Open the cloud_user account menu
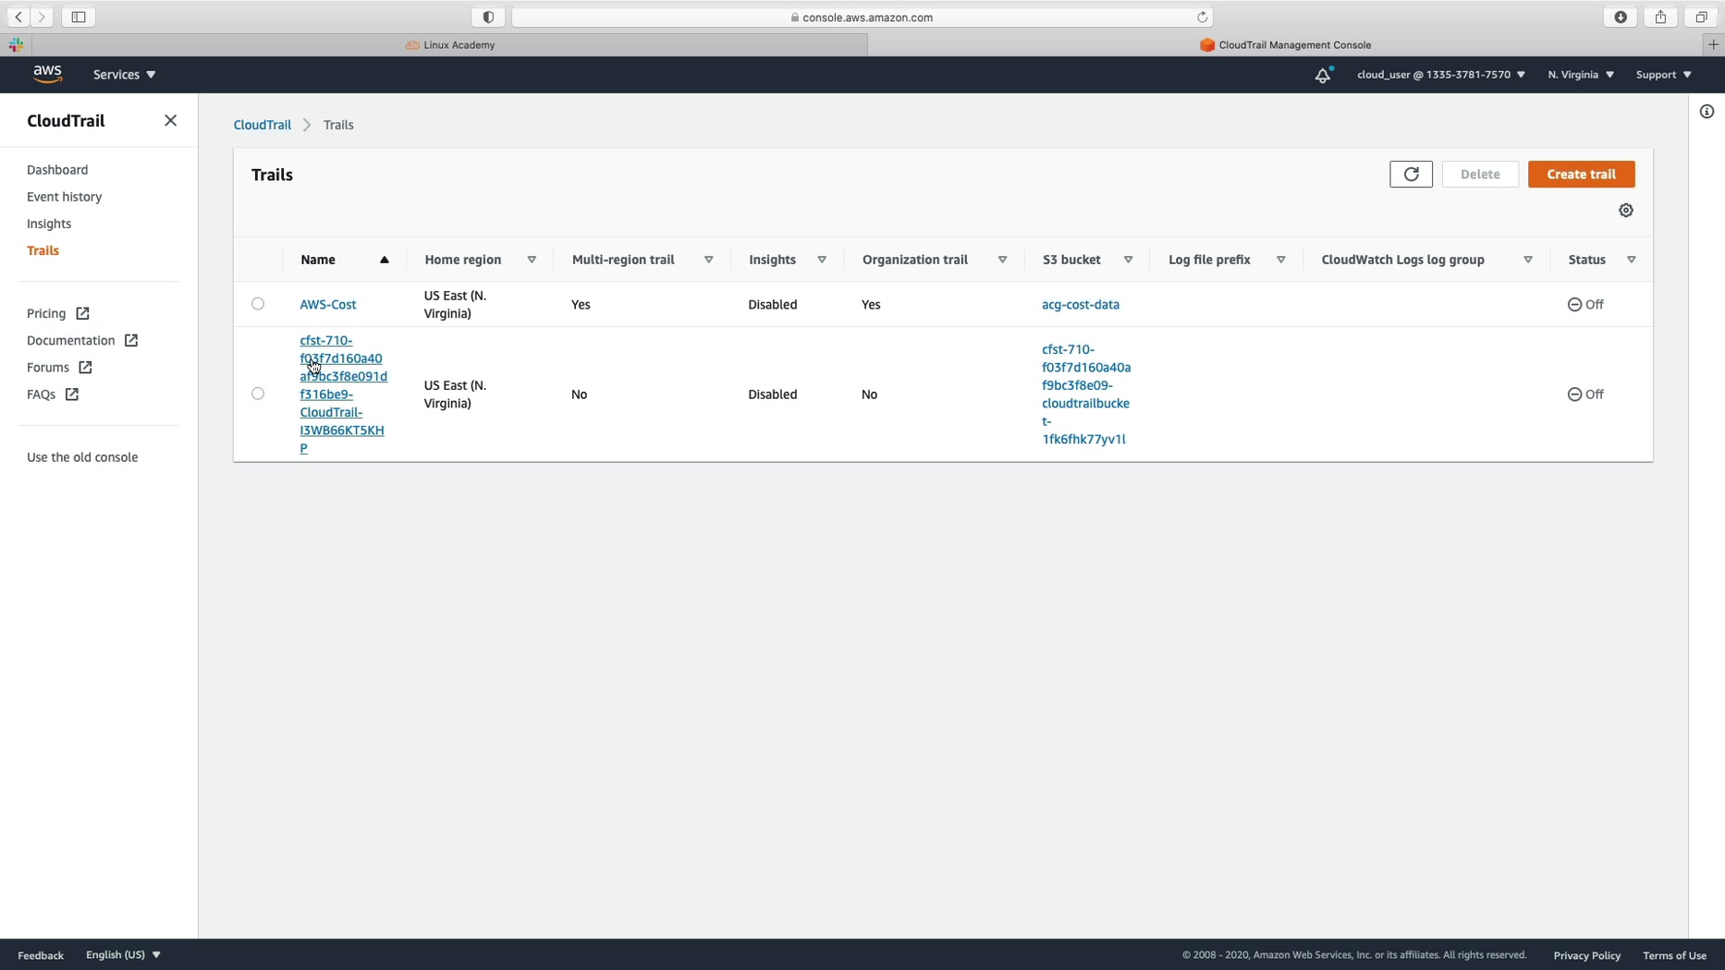1725x970 pixels. pyautogui.click(x=1441, y=75)
